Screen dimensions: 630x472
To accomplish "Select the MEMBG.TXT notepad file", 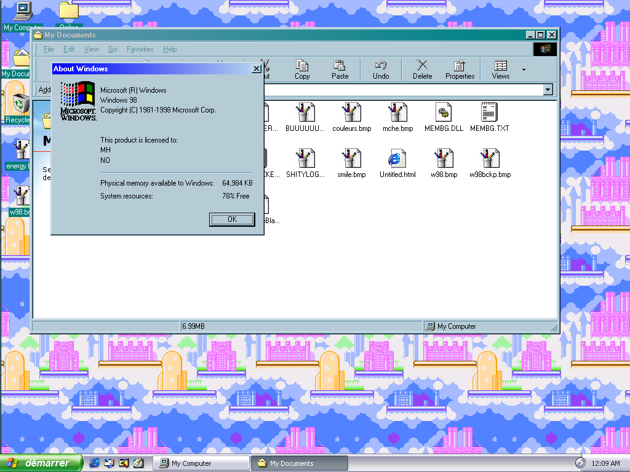I will (489, 113).
